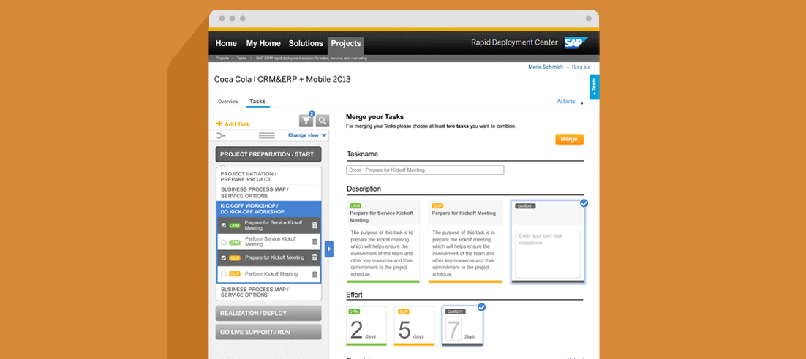Click the SAP logo

click(x=576, y=42)
